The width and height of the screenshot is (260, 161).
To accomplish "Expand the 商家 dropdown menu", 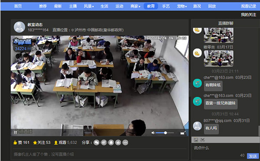I will point(135,7).
